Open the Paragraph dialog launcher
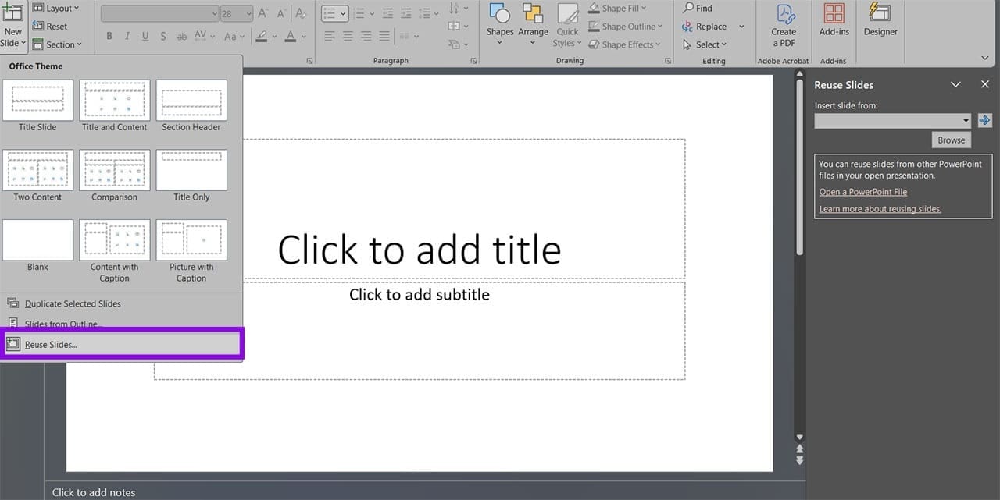Image resolution: width=1000 pixels, height=500 pixels. [x=473, y=61]
